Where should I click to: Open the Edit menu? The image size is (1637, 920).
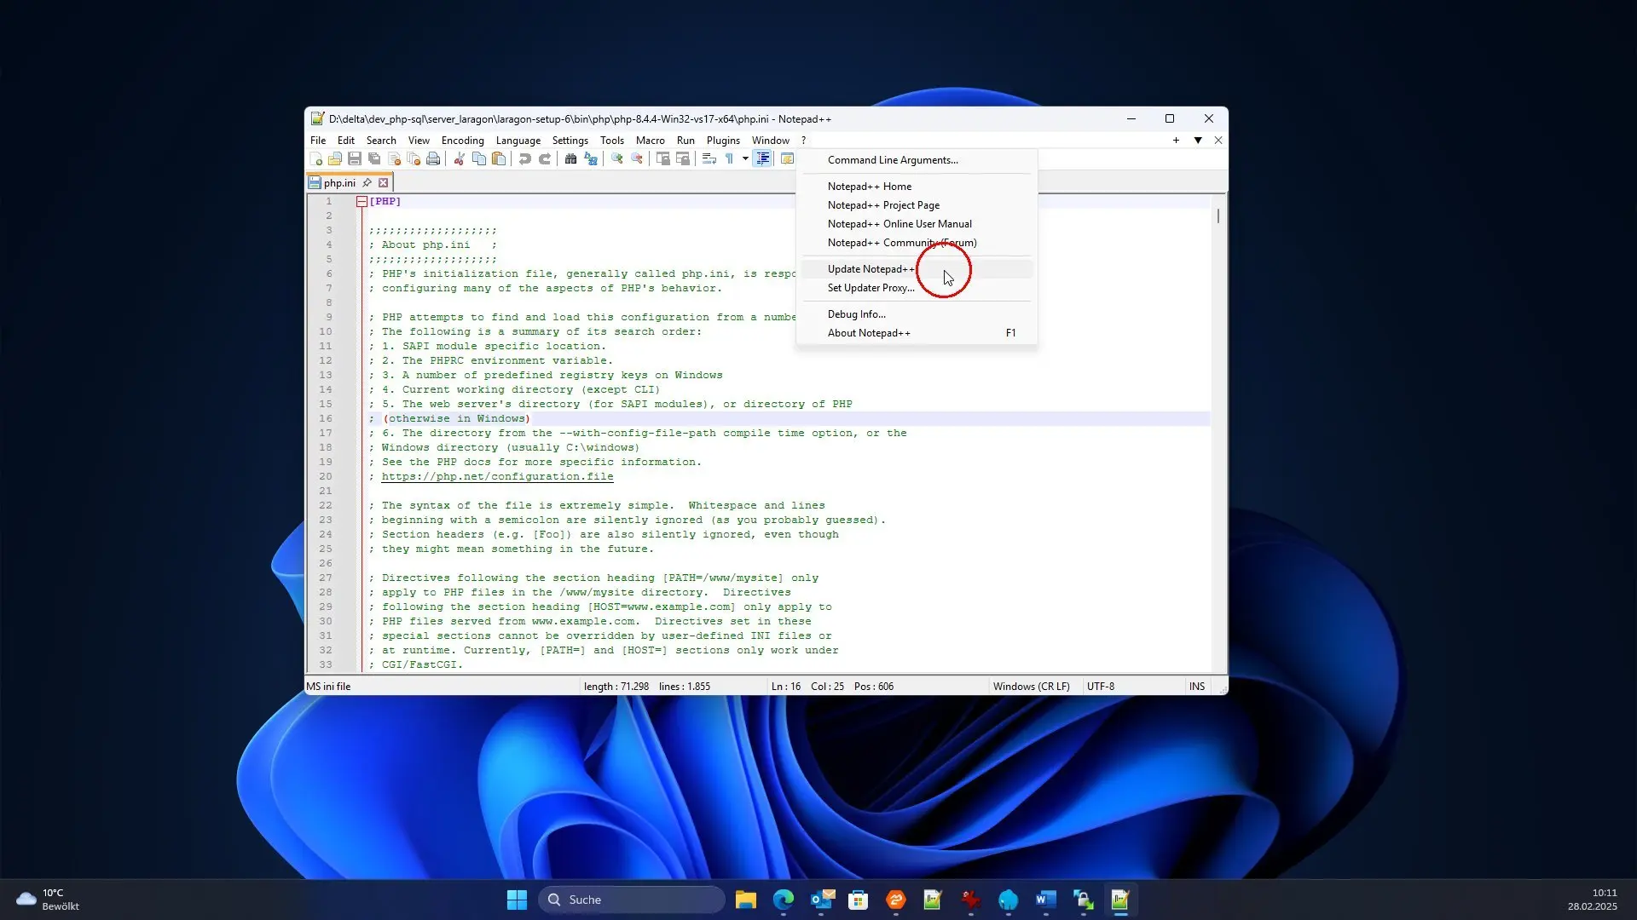tap(345, 141)
